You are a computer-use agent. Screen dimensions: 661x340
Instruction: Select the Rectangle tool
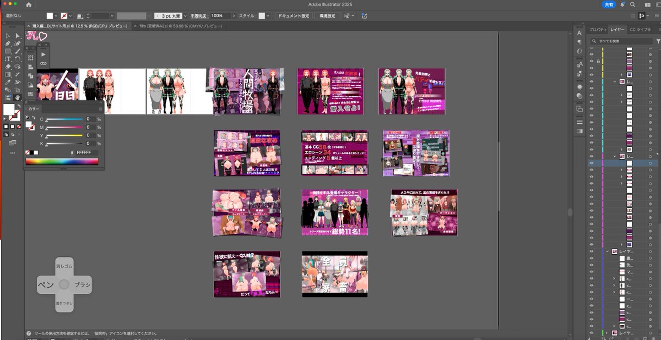[x=8, y=51]
